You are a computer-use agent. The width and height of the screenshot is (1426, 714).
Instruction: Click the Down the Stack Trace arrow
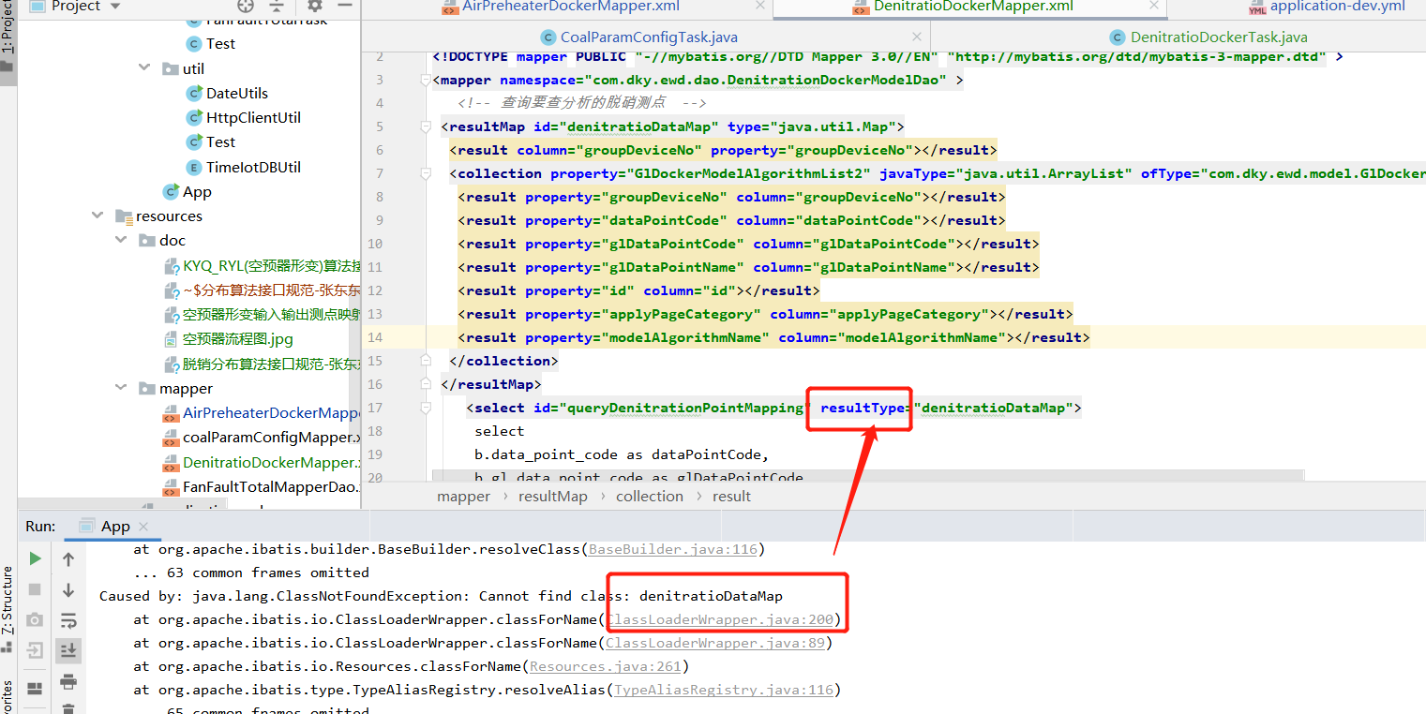pos(68,588)
